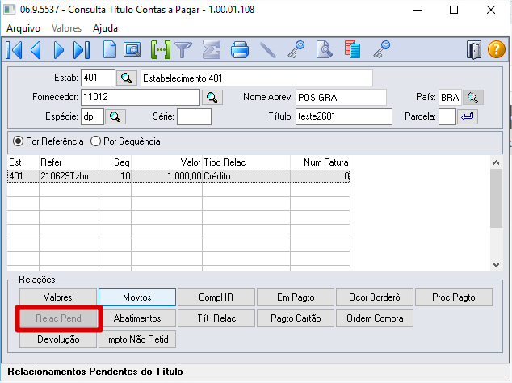Click the diagonal line toolbar icon
This screenshot has width=512, height=383.
coord(268,50)
